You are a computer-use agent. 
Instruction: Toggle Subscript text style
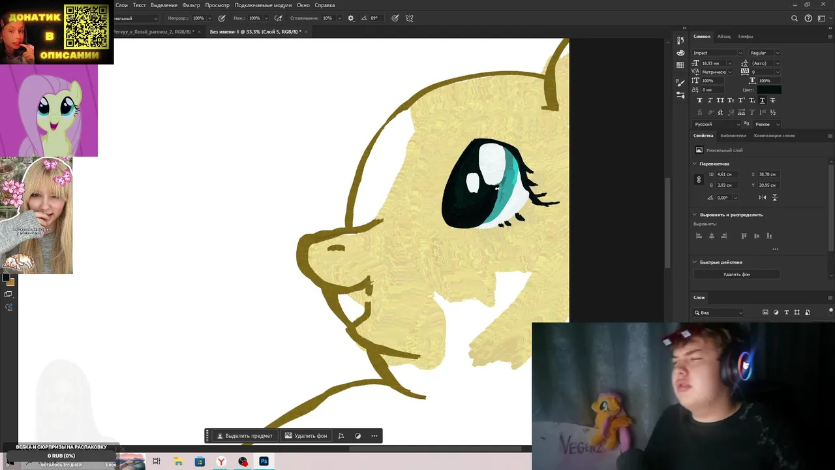[x=752, y=101]
